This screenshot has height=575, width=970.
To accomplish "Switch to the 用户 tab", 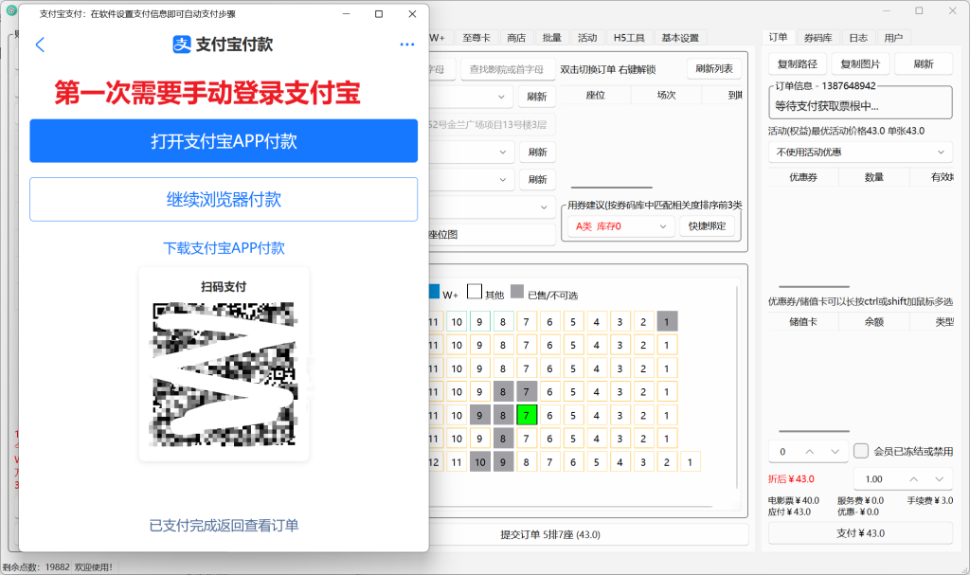I will (893, 38).
